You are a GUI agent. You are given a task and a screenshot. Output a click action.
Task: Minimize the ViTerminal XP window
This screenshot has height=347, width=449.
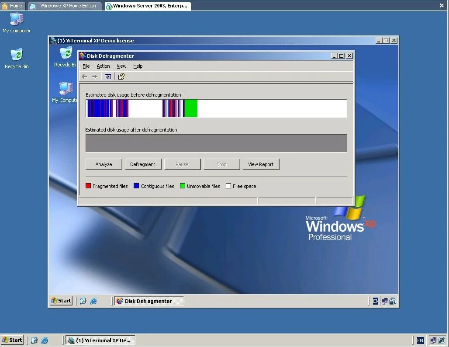(x=379, y=41)
